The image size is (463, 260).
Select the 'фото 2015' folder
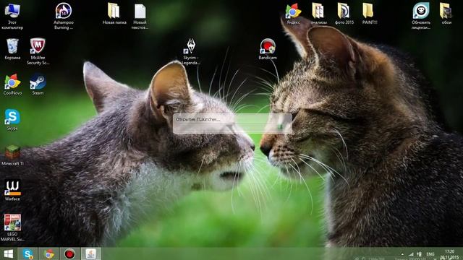pos(344,14)
